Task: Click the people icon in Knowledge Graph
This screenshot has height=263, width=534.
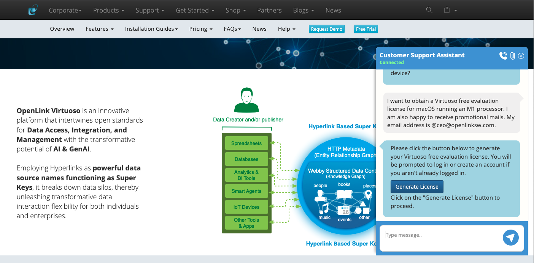Action: (320, 195)
